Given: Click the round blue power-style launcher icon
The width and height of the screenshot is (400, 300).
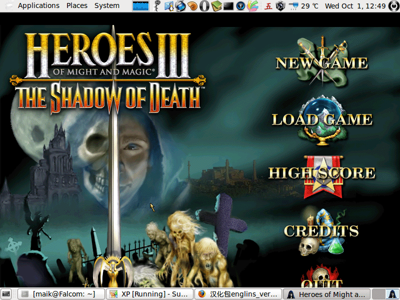Looking at the screenshot, I should point(240,6).
